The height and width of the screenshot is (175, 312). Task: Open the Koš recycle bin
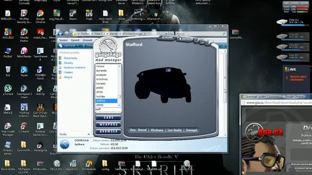[8, 71]
